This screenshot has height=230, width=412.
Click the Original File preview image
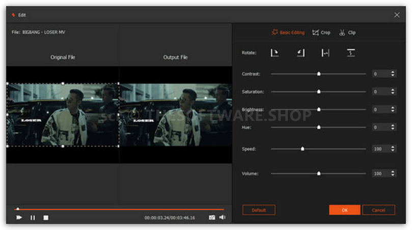63,115
